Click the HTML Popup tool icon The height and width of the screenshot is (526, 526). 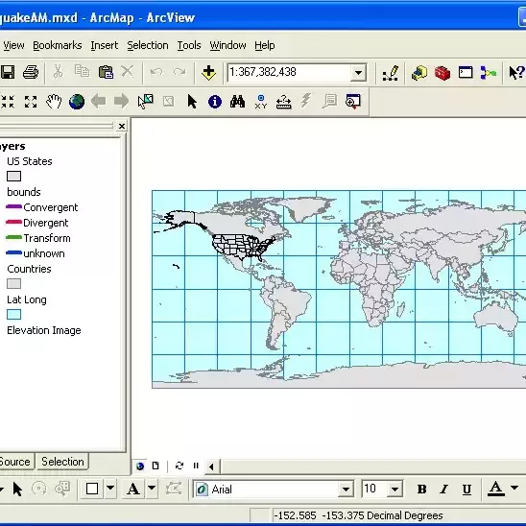click(330, 101)
